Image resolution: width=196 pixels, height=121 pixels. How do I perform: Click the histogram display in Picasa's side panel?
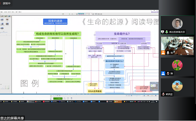[5, 87]
